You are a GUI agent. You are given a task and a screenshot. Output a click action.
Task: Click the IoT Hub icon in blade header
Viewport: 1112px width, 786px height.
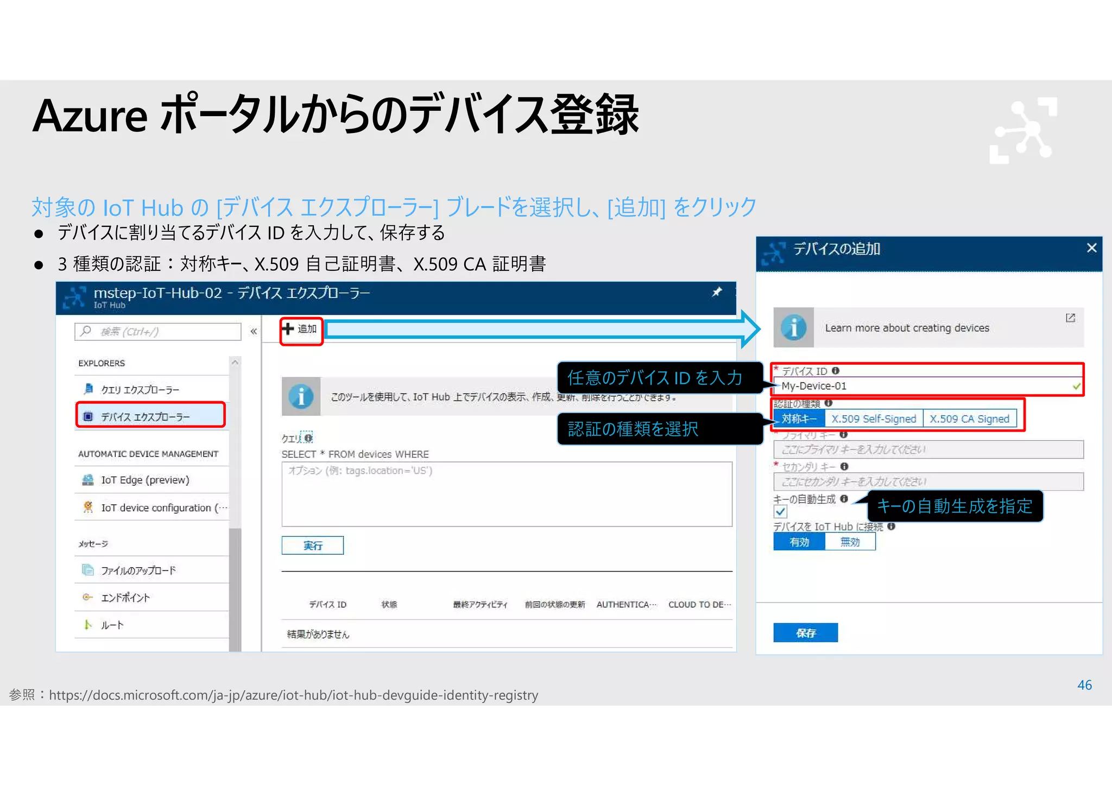pyautogui.click(x=74, y=297)
